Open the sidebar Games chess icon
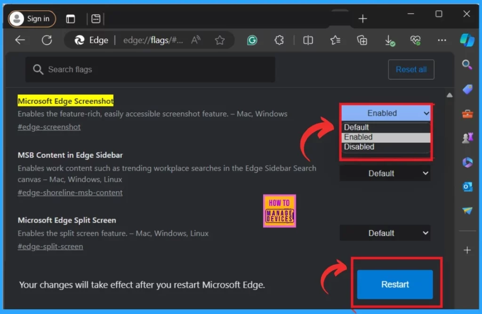The image size is (482, 314). [x=467, y=138]
